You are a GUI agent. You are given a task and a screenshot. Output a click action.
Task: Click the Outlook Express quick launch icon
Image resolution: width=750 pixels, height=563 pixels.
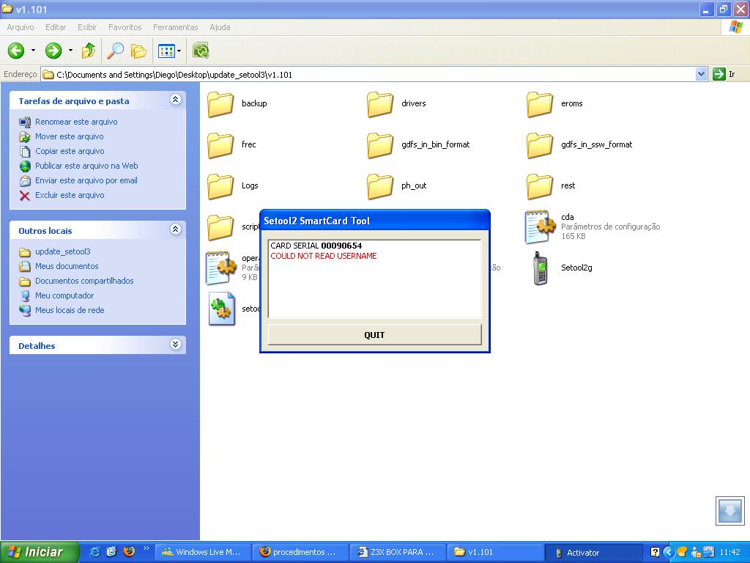click(x=112, y=552)
